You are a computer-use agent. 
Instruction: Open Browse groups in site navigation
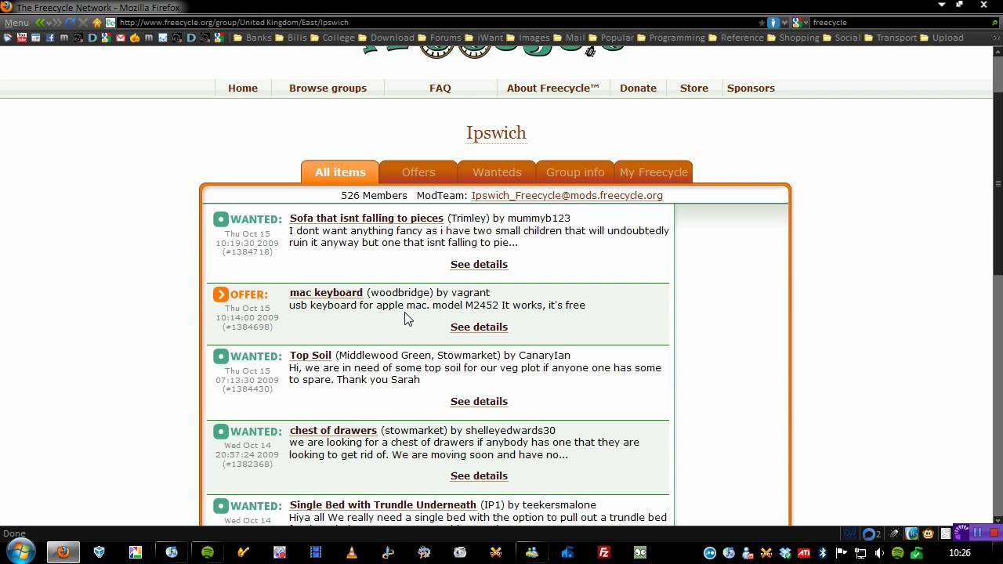(328, 88)
